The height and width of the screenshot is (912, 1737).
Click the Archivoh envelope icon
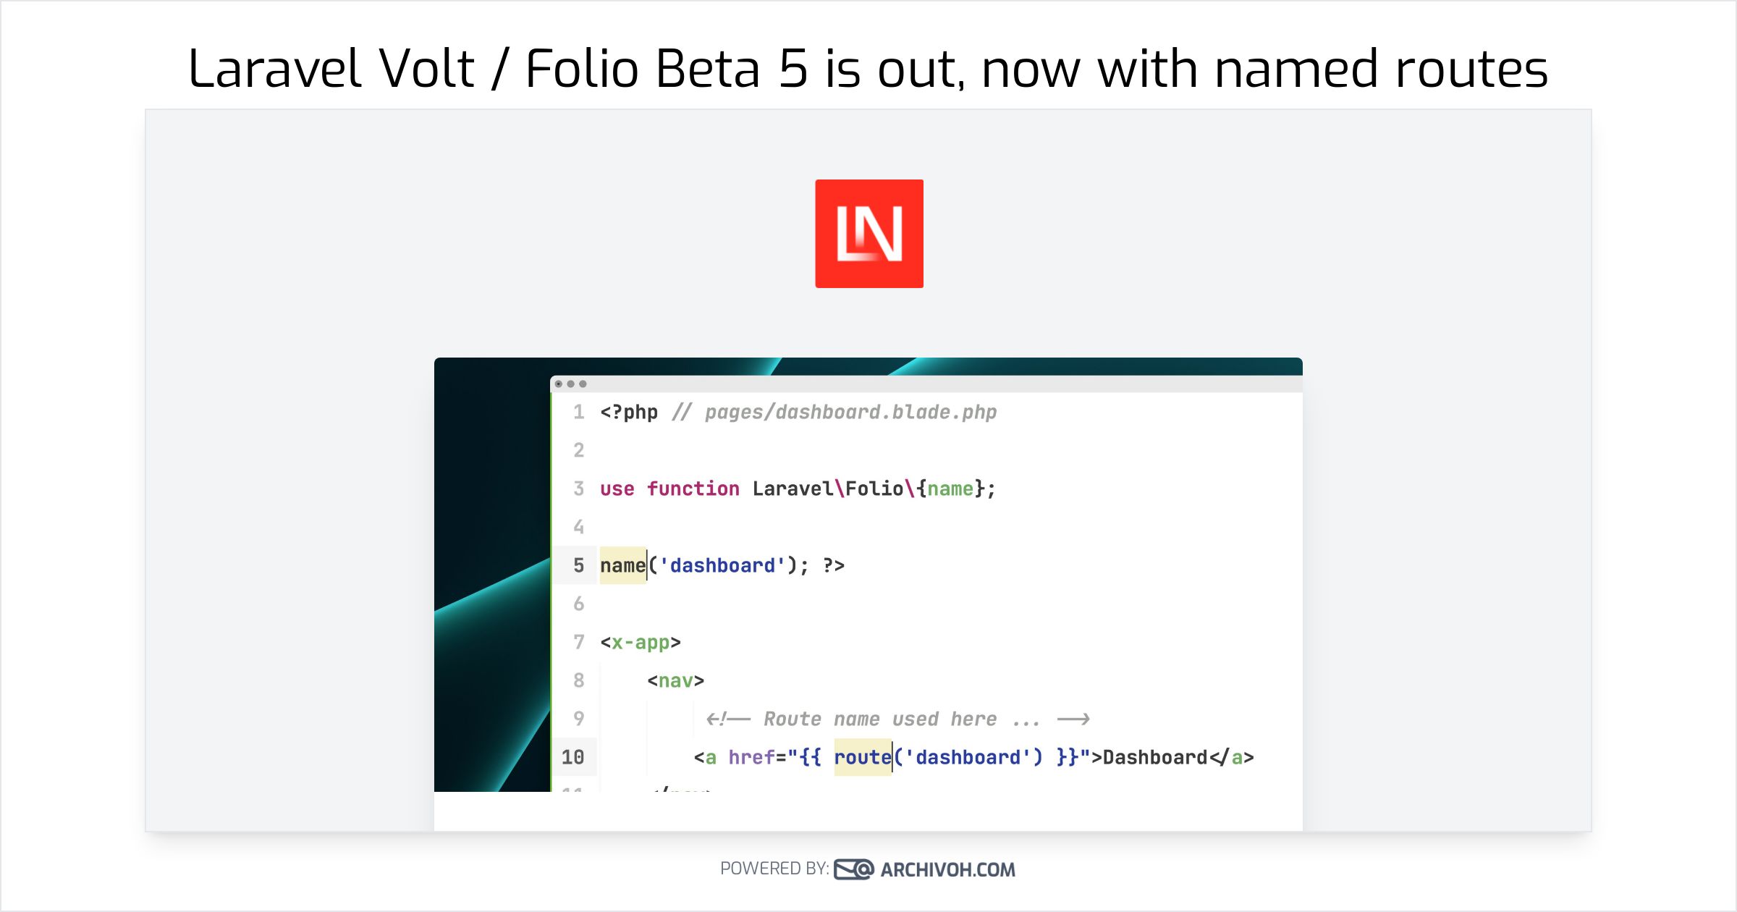tap(853, 869)
